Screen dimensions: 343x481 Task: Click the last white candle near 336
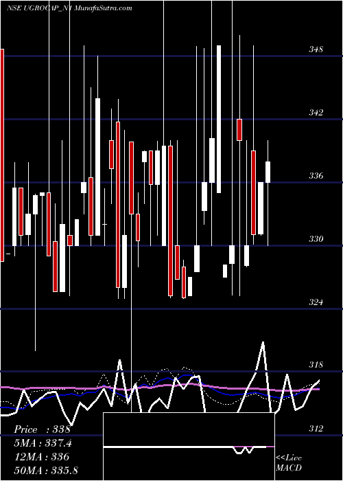point(268,172)
